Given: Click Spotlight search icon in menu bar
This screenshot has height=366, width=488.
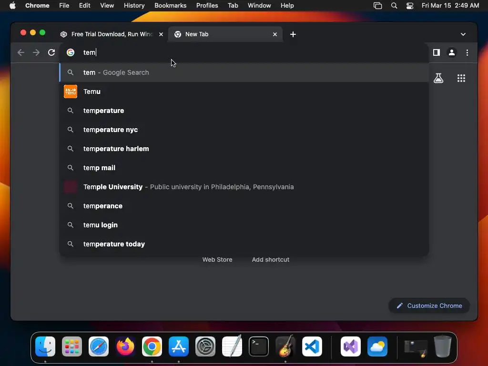Looking at the screenshot, I should 394,6.
